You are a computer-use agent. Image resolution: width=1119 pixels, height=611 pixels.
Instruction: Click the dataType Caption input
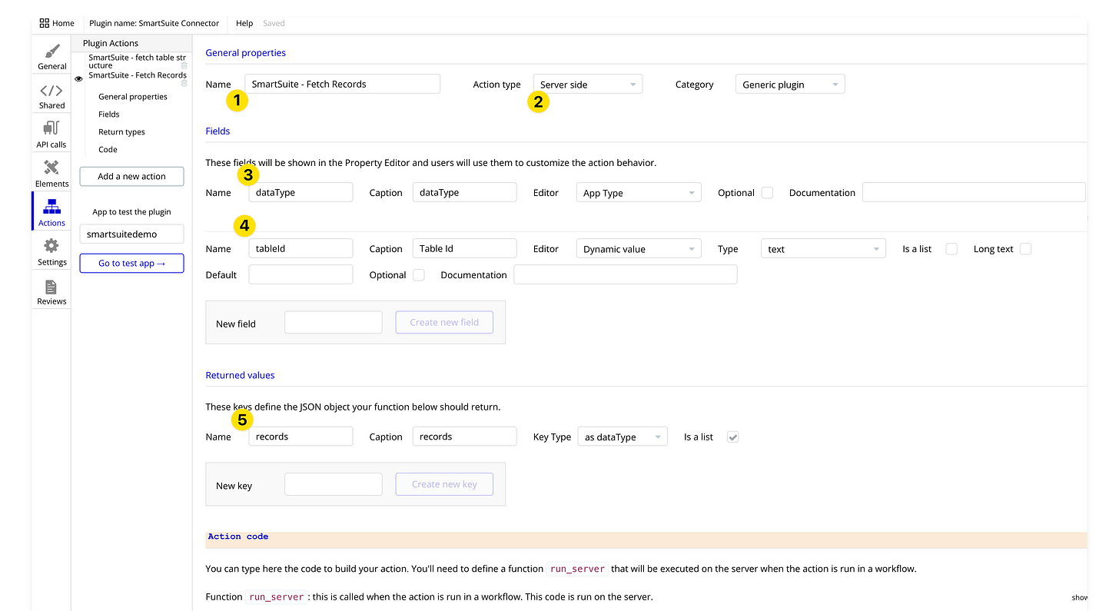click(464, 192)
